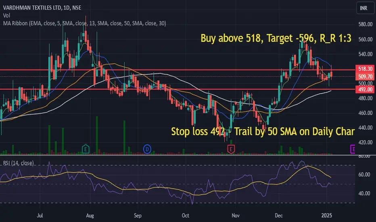Click the RSI 60.00 axis label
Viewport: 376px width, 222px height.
point(364,175)
